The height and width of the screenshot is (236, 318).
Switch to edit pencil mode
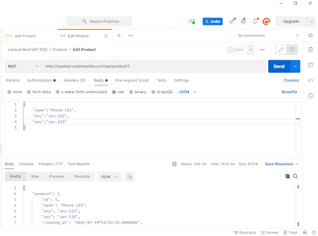(281, 50)
